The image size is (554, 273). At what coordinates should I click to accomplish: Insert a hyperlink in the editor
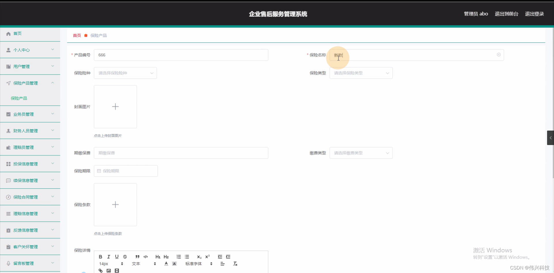tap(100, 270)
